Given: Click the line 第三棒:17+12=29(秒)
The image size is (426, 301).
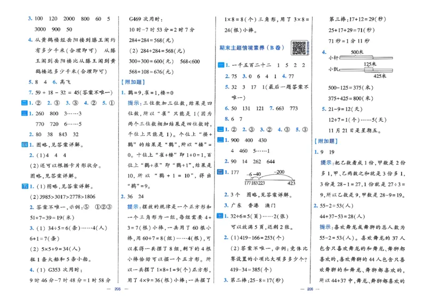Looking at the screenshot, I should click(357, 19).
